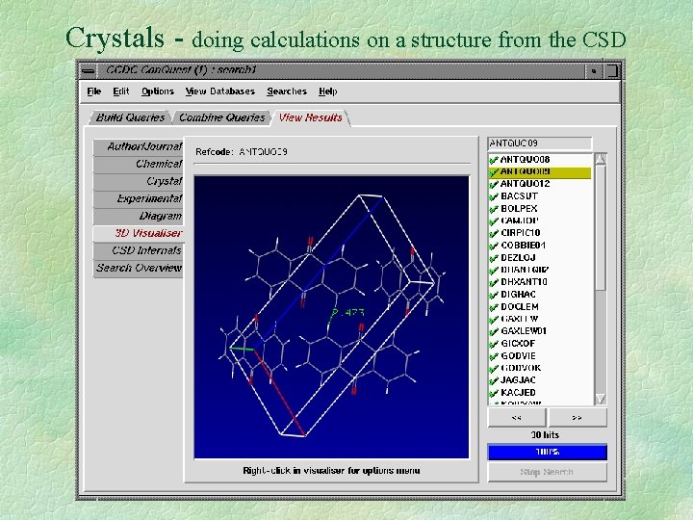Viewport: 693px width, 520px height.
Task: Choose the JAGJAC refcode
Action: (x=518, y=380)
